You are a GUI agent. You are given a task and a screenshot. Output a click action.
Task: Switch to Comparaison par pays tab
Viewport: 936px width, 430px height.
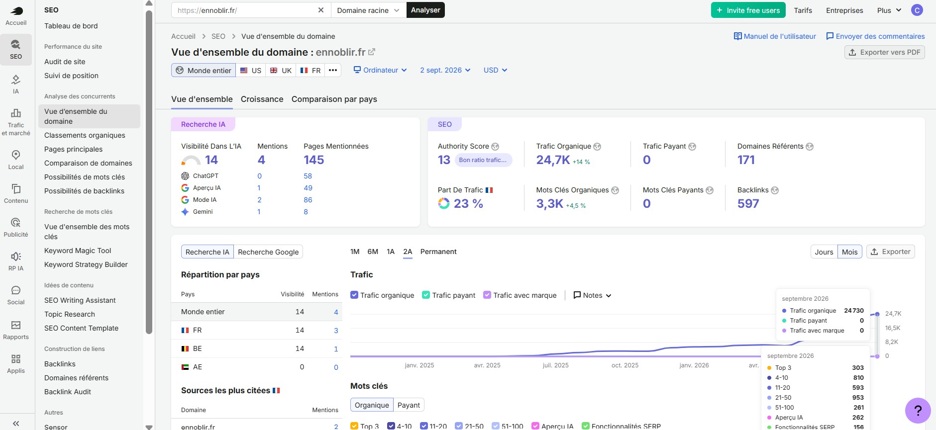tap(334, 99)
